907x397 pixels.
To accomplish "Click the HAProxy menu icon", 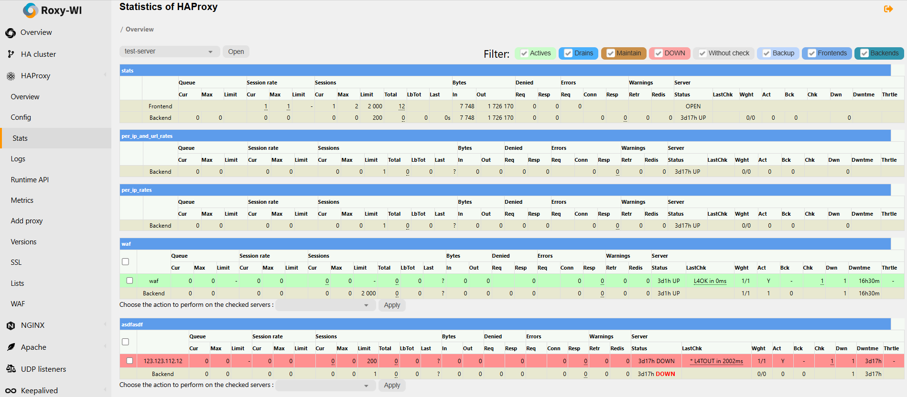I will pyautogui.click(x=11, y=76).
